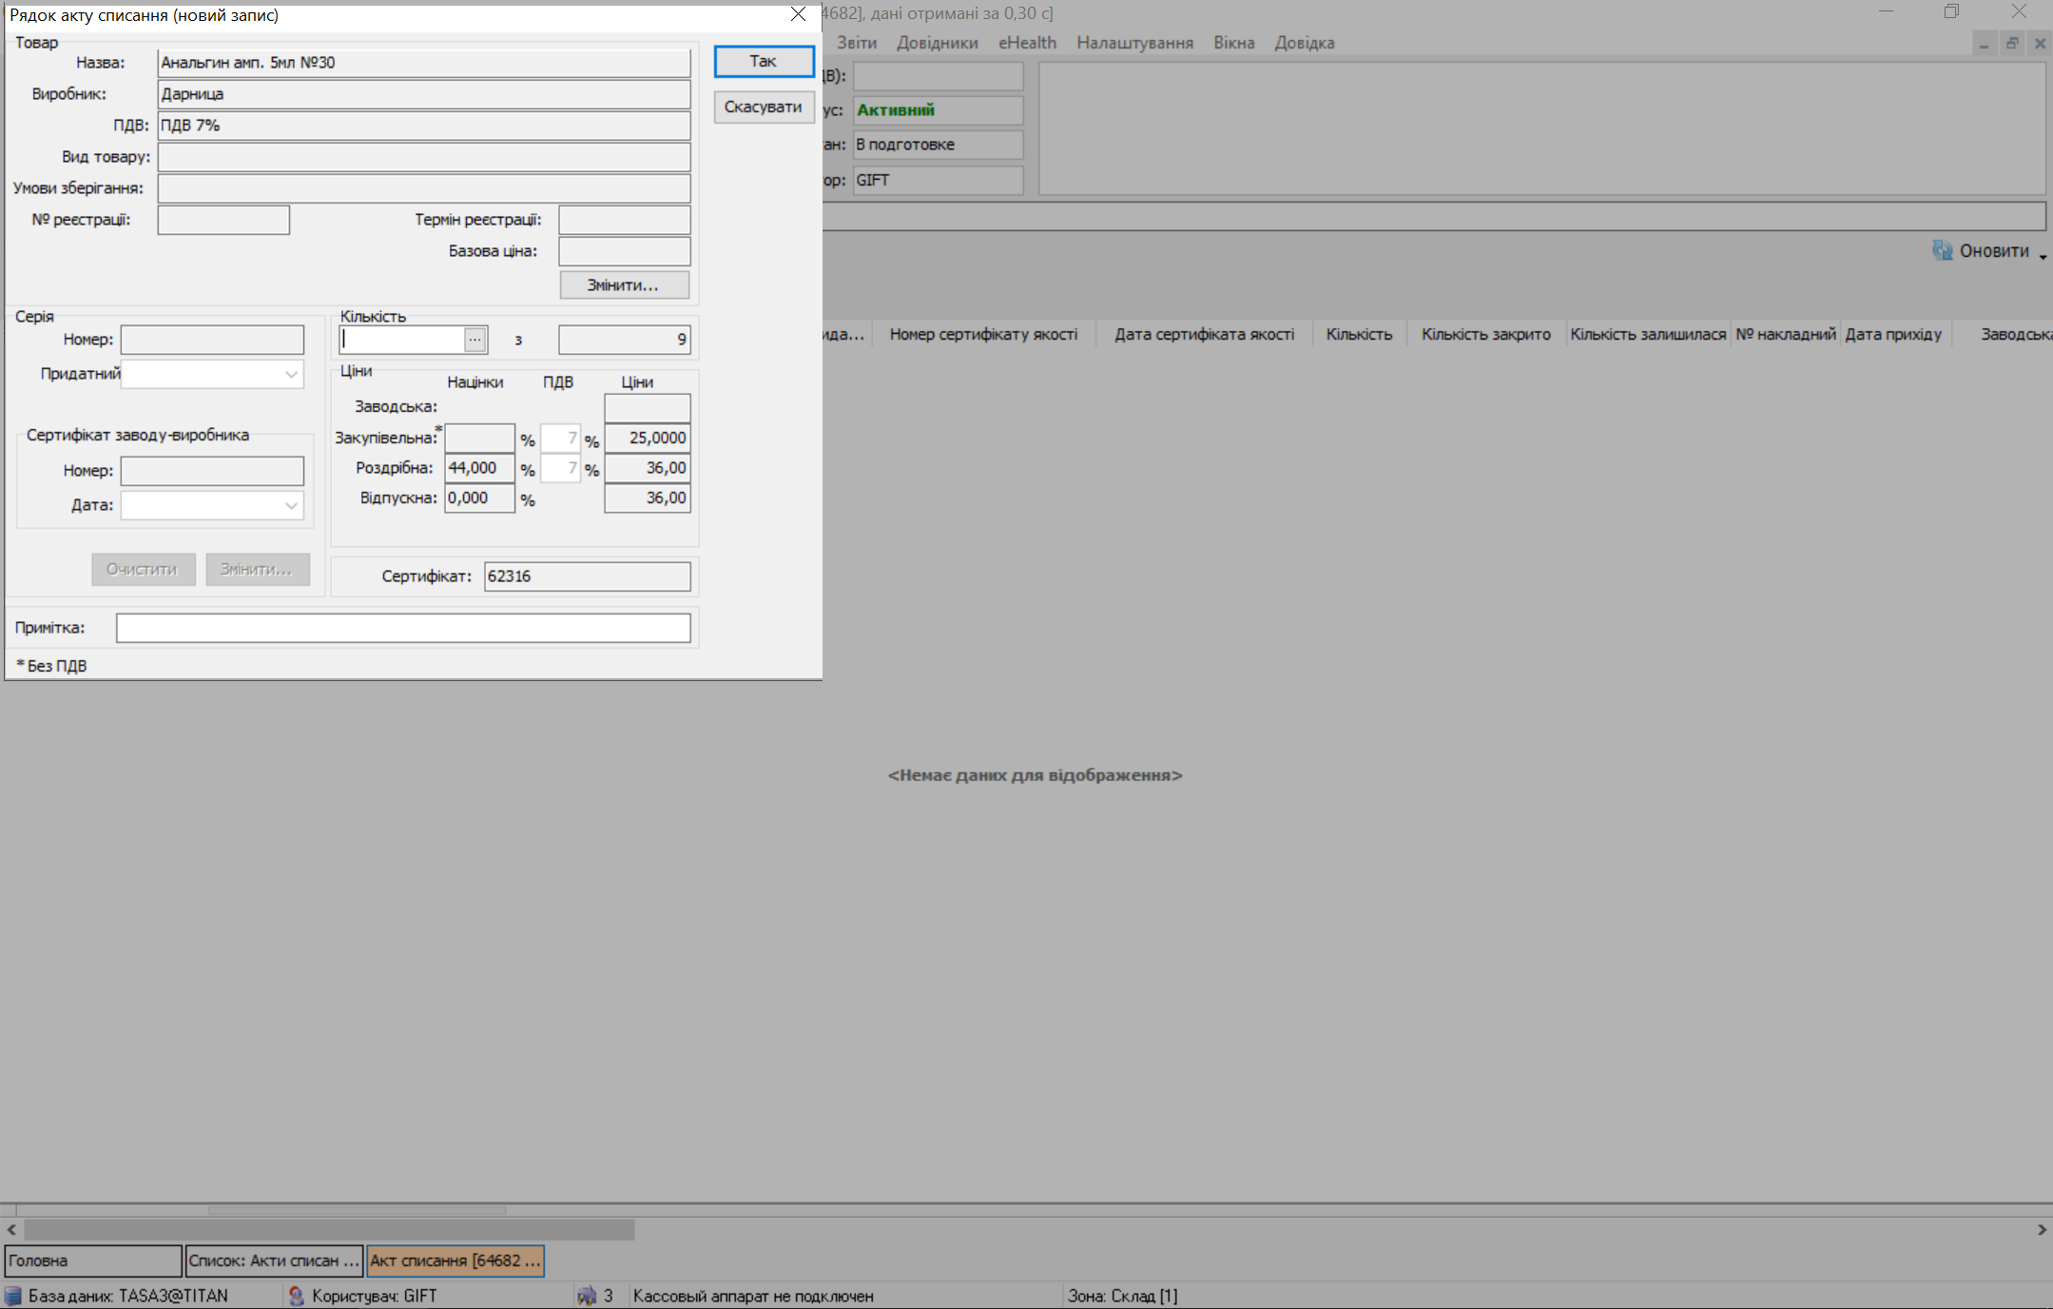The image size is (2053, 1309).
Task: Click the left scroll arrow of horizontal scrollbar
Action: pyautogui.click(x=11, y=1229)
